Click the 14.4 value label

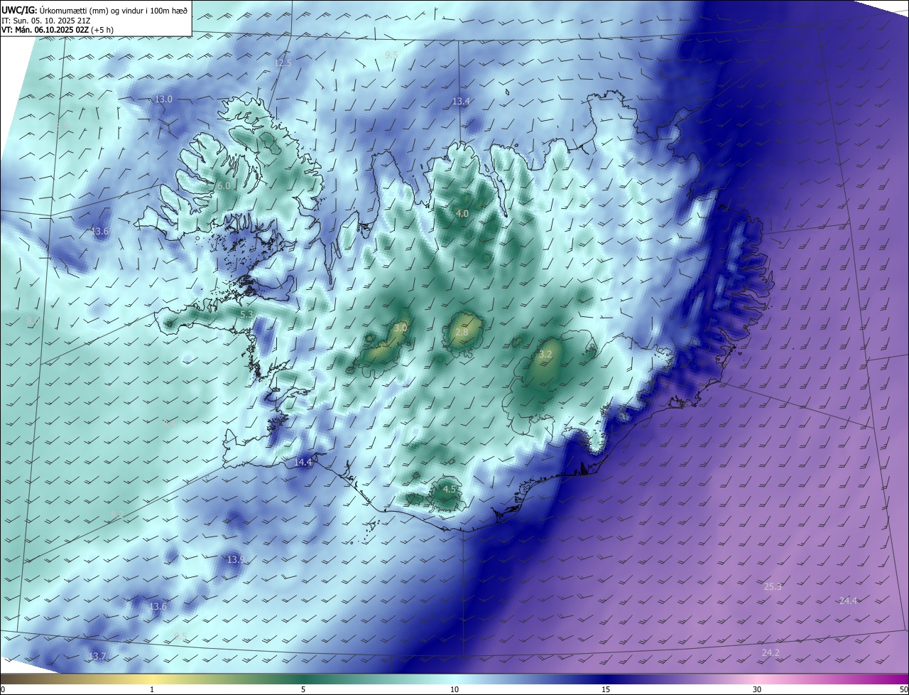303,462
